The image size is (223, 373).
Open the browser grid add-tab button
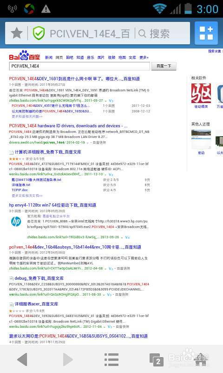[206, 33]
